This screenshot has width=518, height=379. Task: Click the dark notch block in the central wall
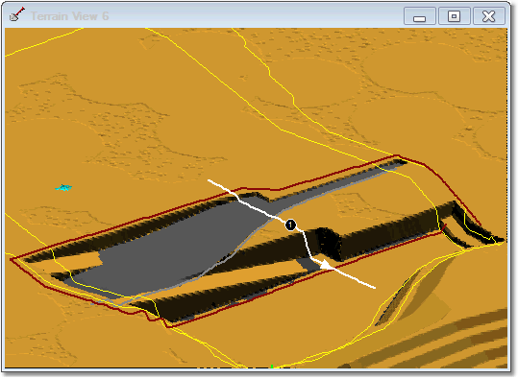pyautogui.click(x=328, y=243)
